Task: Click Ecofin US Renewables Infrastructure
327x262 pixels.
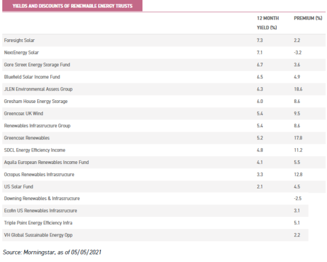Action: coord(40,210)
